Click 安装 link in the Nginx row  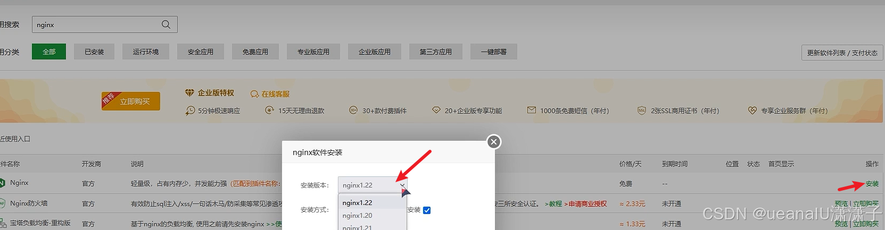(x=872, y=184)
